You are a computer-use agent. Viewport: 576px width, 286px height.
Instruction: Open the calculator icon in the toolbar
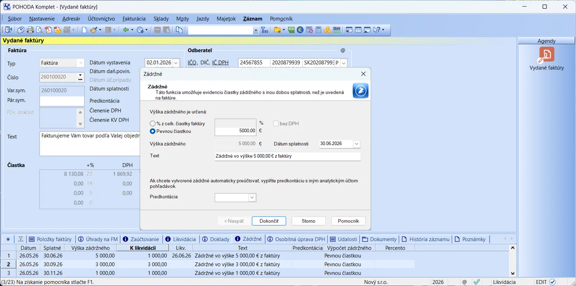318,30
